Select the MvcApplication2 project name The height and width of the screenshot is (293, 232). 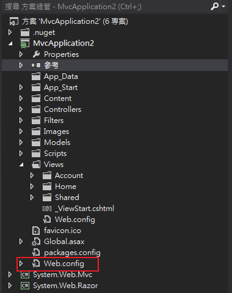[63, 43]
